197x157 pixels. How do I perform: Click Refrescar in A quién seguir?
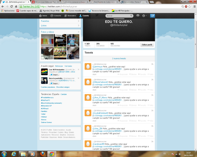[x=59, y=66]
